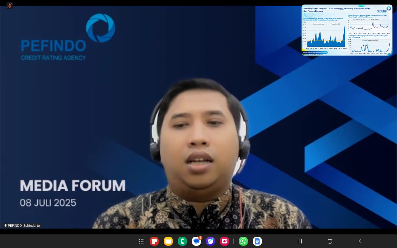Viewport: 397px width, 248px height.
Task: Open the yellow My Files folder app
Action: pos(168,241)
